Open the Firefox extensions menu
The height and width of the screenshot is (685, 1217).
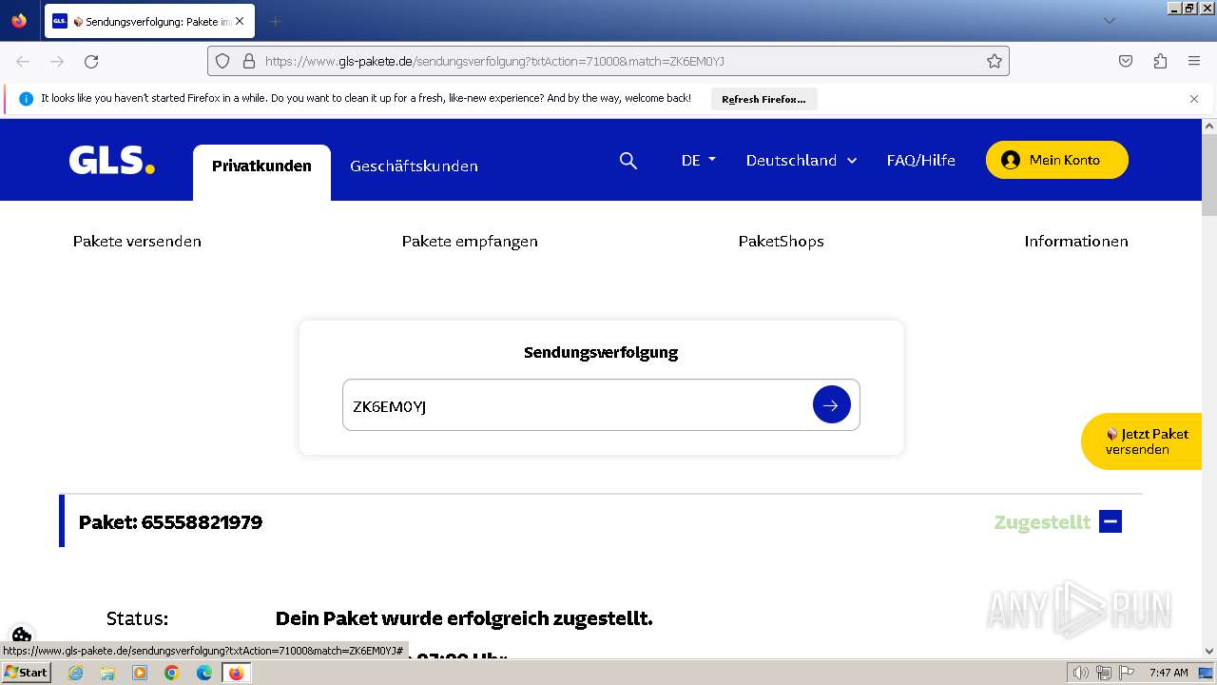pos(1160,61)
